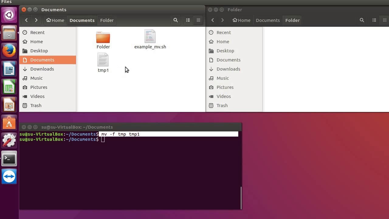The width and height of the screenshot is (389, 219).
Task: Open TeamViewer from the launcher
Action: (x=9, y=176)
